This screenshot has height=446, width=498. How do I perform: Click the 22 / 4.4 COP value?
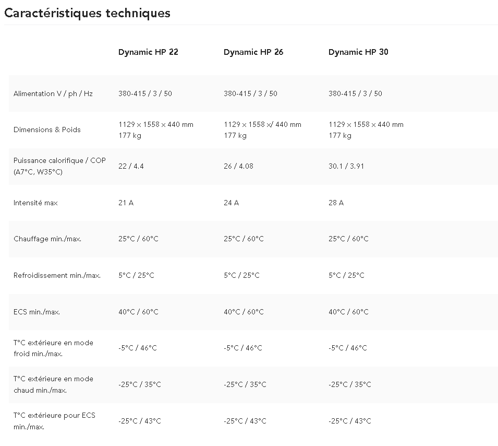(x=131, y=166)
